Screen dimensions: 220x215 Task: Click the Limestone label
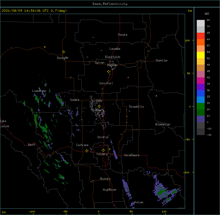(x=39, y=91)
